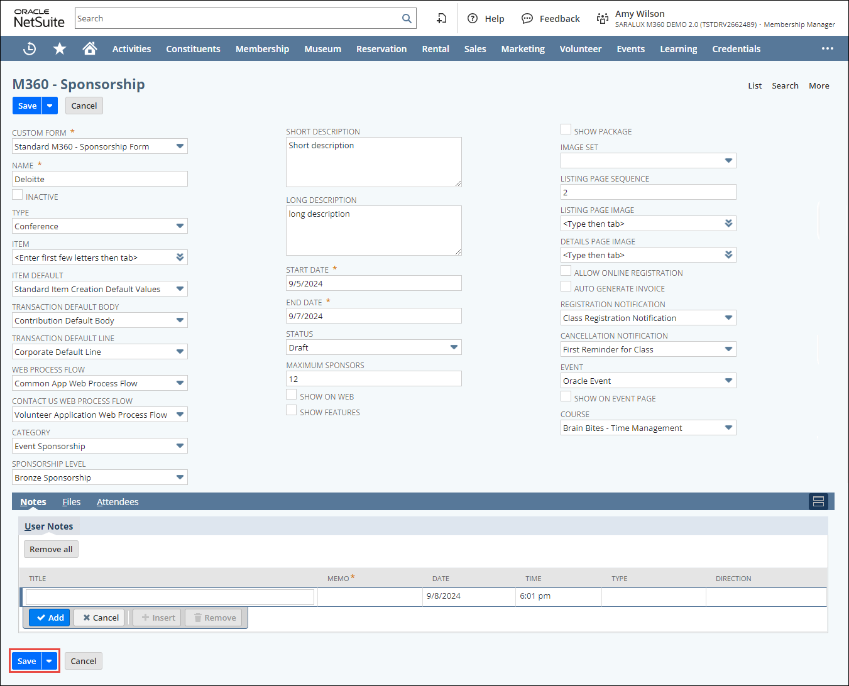Click the Maximum Sponsors input field

click(373, 379)
